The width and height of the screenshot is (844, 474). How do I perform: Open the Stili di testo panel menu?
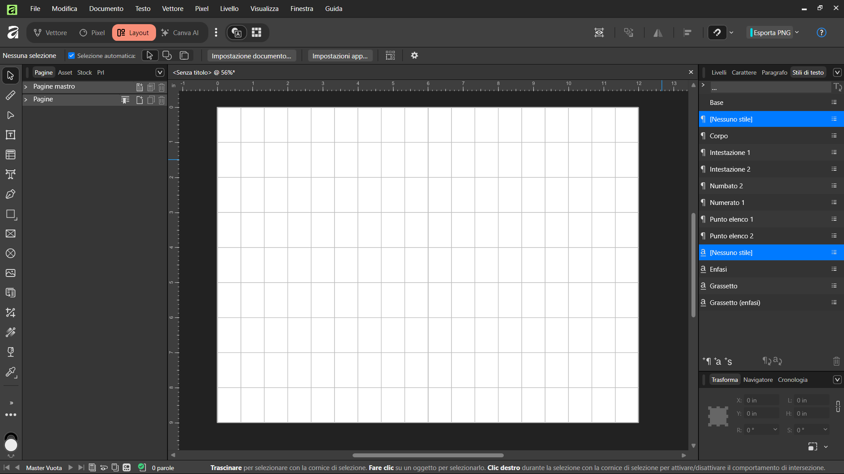click(x=837, y=72)
